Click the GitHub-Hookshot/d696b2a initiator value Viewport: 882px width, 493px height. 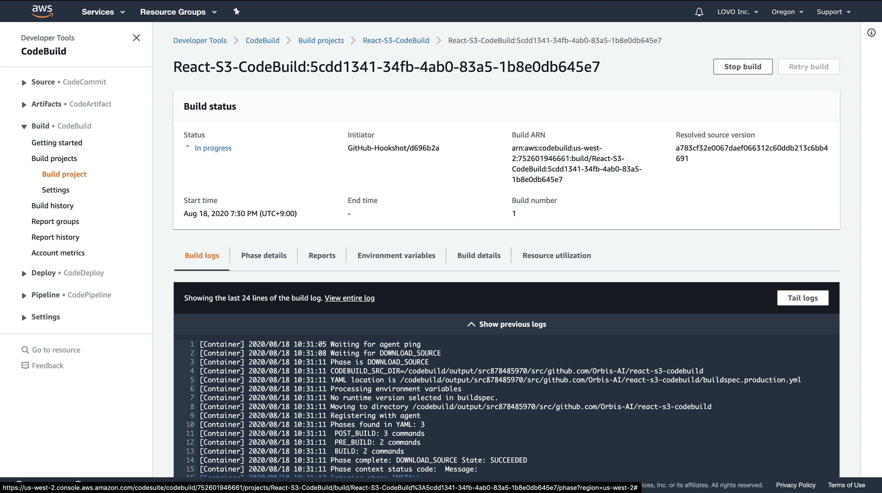click(x=393, y=148)
